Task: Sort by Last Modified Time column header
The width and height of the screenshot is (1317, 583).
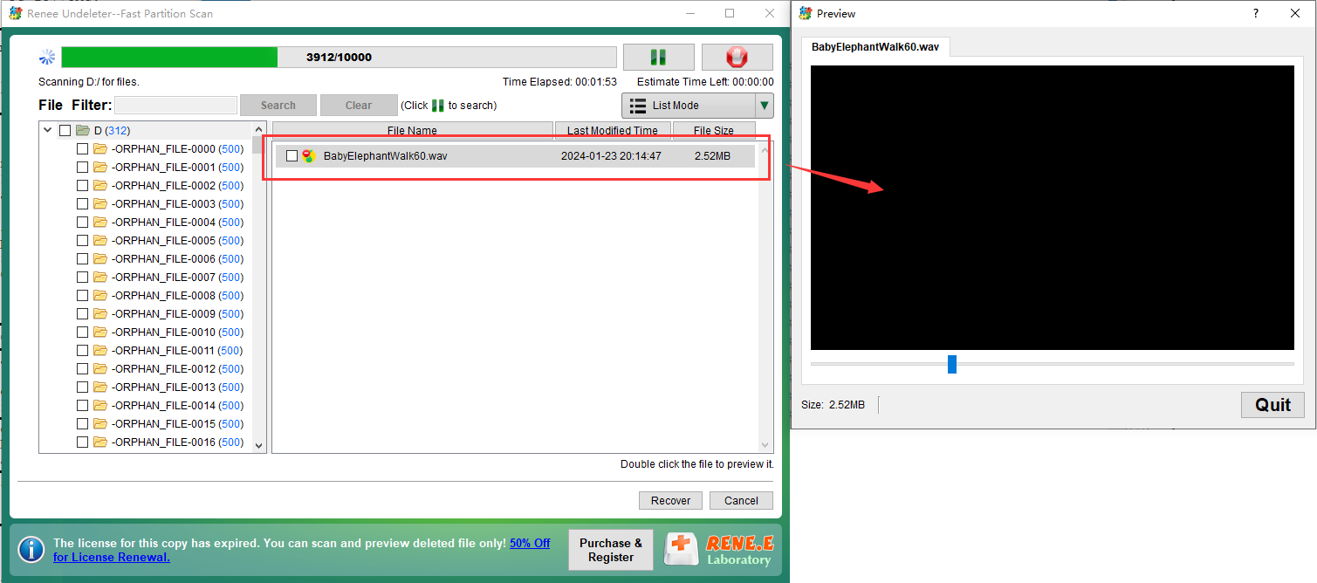Action: click(613, 131)
